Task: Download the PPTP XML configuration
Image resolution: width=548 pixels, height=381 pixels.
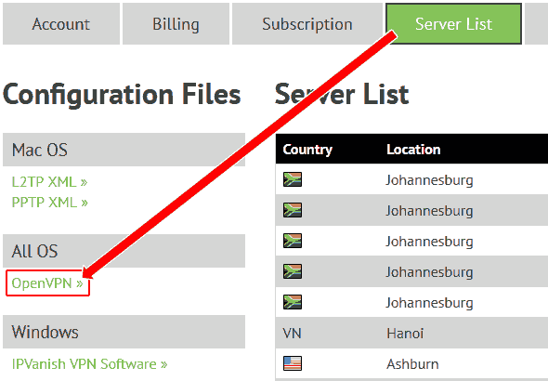Action: tap(49, 203)
